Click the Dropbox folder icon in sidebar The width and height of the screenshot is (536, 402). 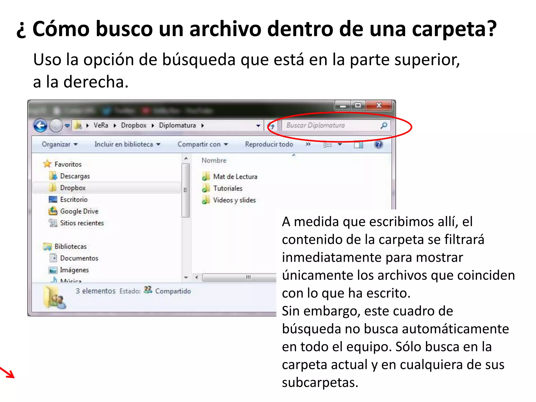53,187
